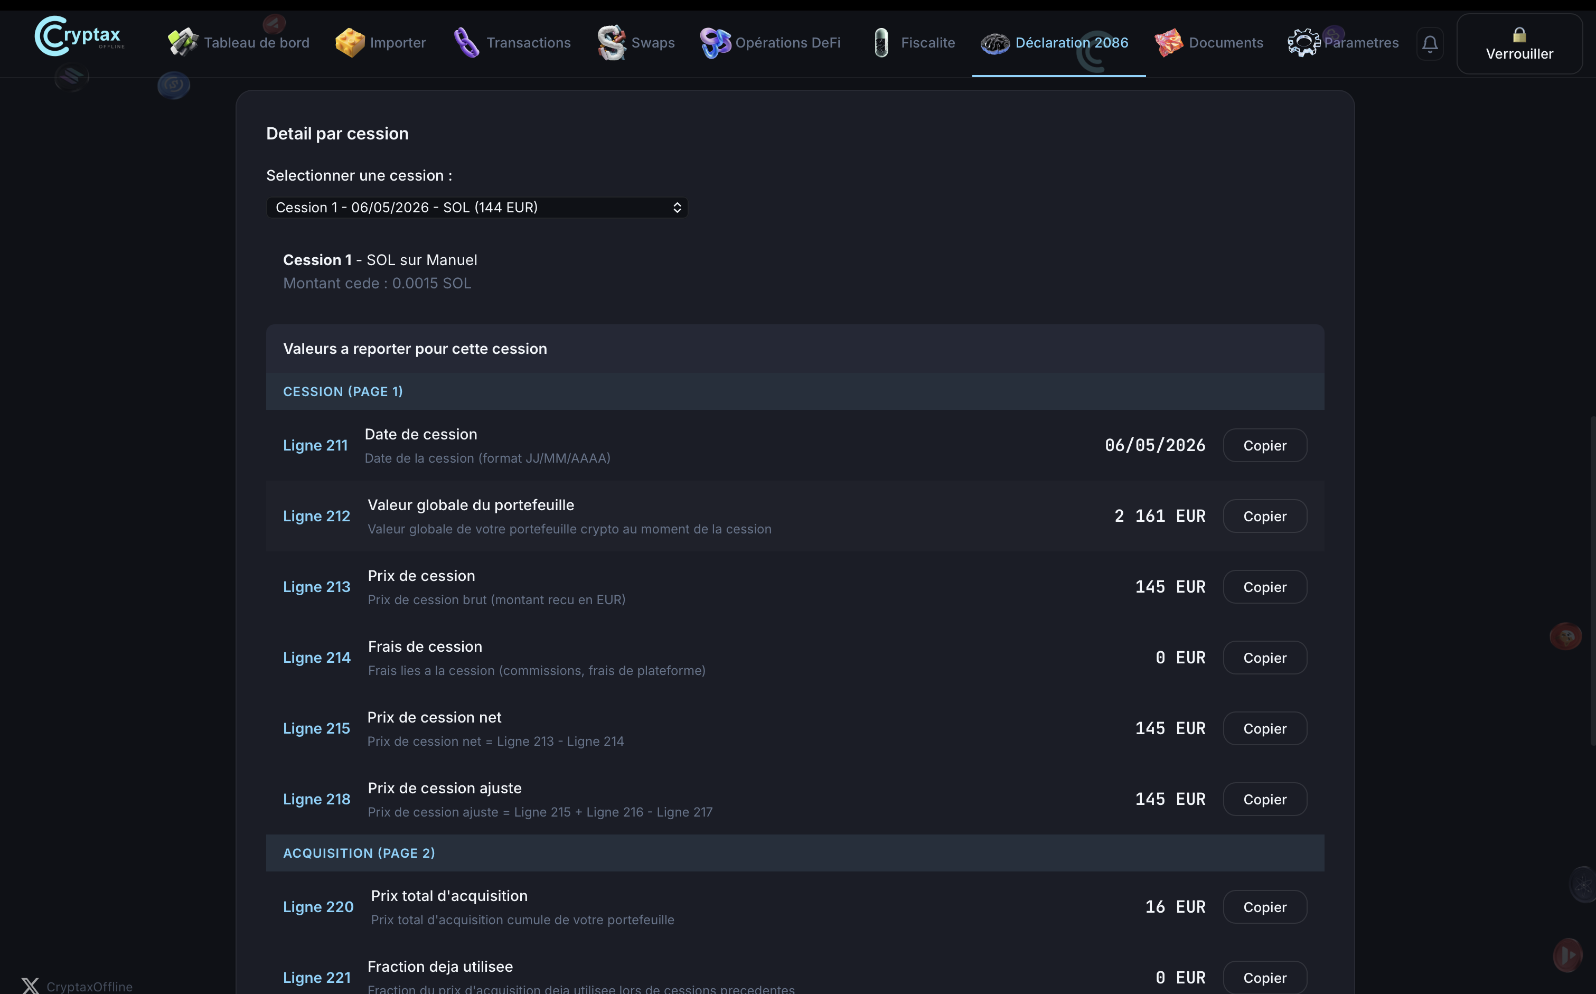
Task: Click the Ligne 218 label
Action: coord(317,800)
